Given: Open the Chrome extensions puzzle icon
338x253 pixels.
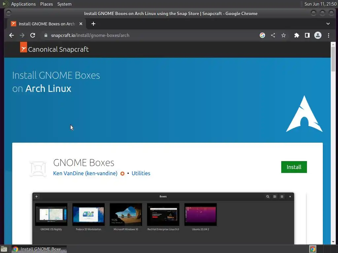Looking at the screenshot, I should [297, 35].
